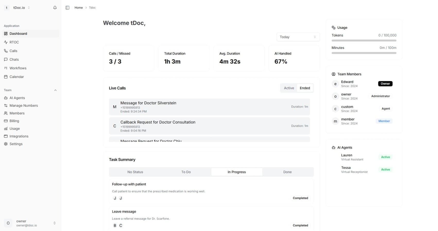This screenshot has height=231, width=438.
Task: Open Workflows from the sidebar
Action: tap(18, 68)
